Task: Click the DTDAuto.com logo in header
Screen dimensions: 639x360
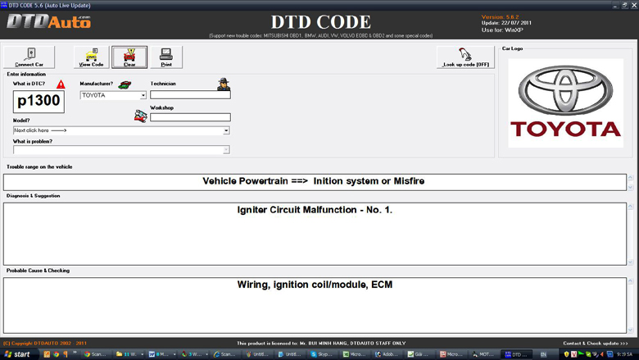Action: [49, 21]
